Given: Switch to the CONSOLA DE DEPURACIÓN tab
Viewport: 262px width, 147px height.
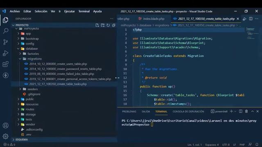Looking at the screenshot, I should pos(188,111).
